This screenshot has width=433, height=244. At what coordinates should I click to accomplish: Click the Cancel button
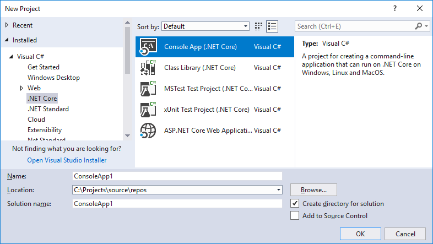(x=405, y=234)
